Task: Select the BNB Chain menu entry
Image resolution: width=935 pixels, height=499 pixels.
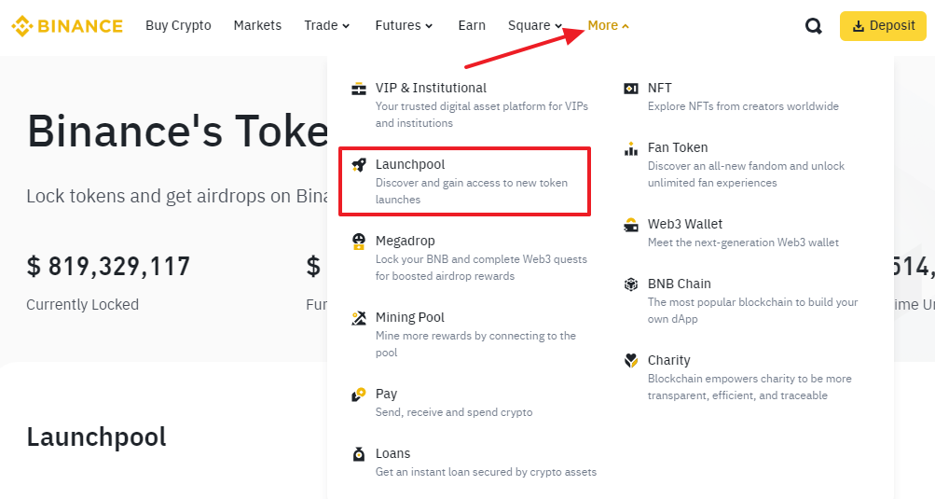Action: 680,284
